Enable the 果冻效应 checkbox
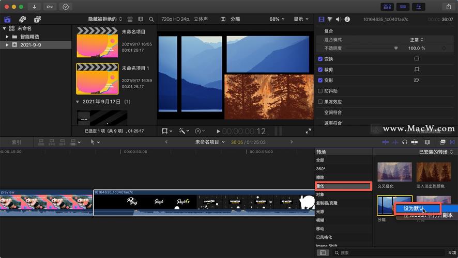The height and width of the screenshot is (258, 458). coord(320,102)
